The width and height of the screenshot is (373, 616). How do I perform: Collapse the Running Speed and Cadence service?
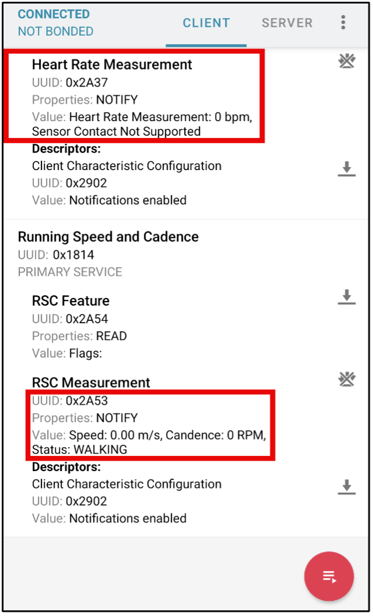click(108, 237)
